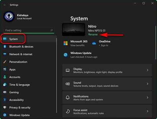This screenshot has width=157, height=119.
Task: Click the Rename link under Nitro
Action: [93, 34]
